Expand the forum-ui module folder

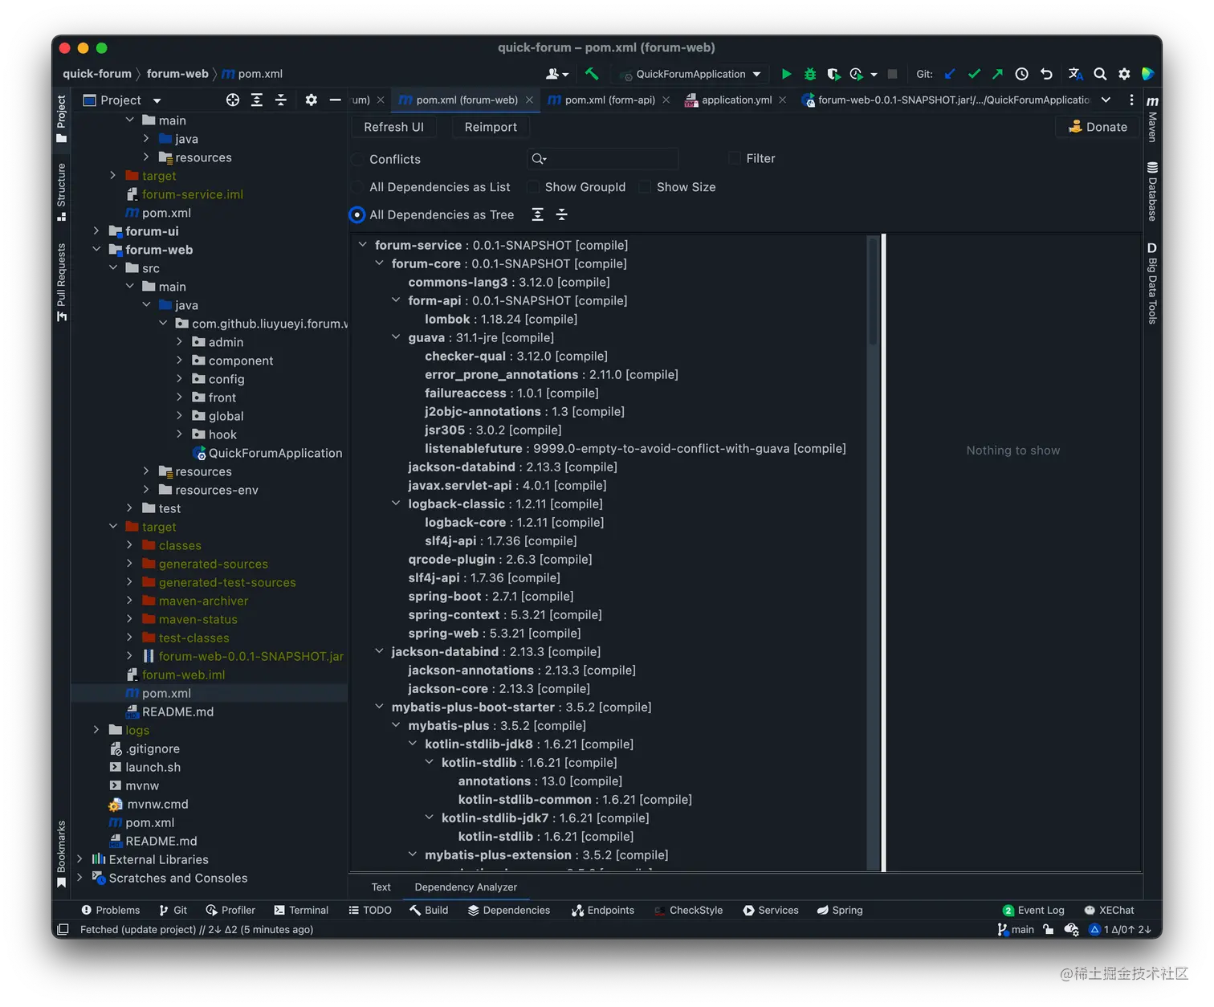[x=96, y=230]
